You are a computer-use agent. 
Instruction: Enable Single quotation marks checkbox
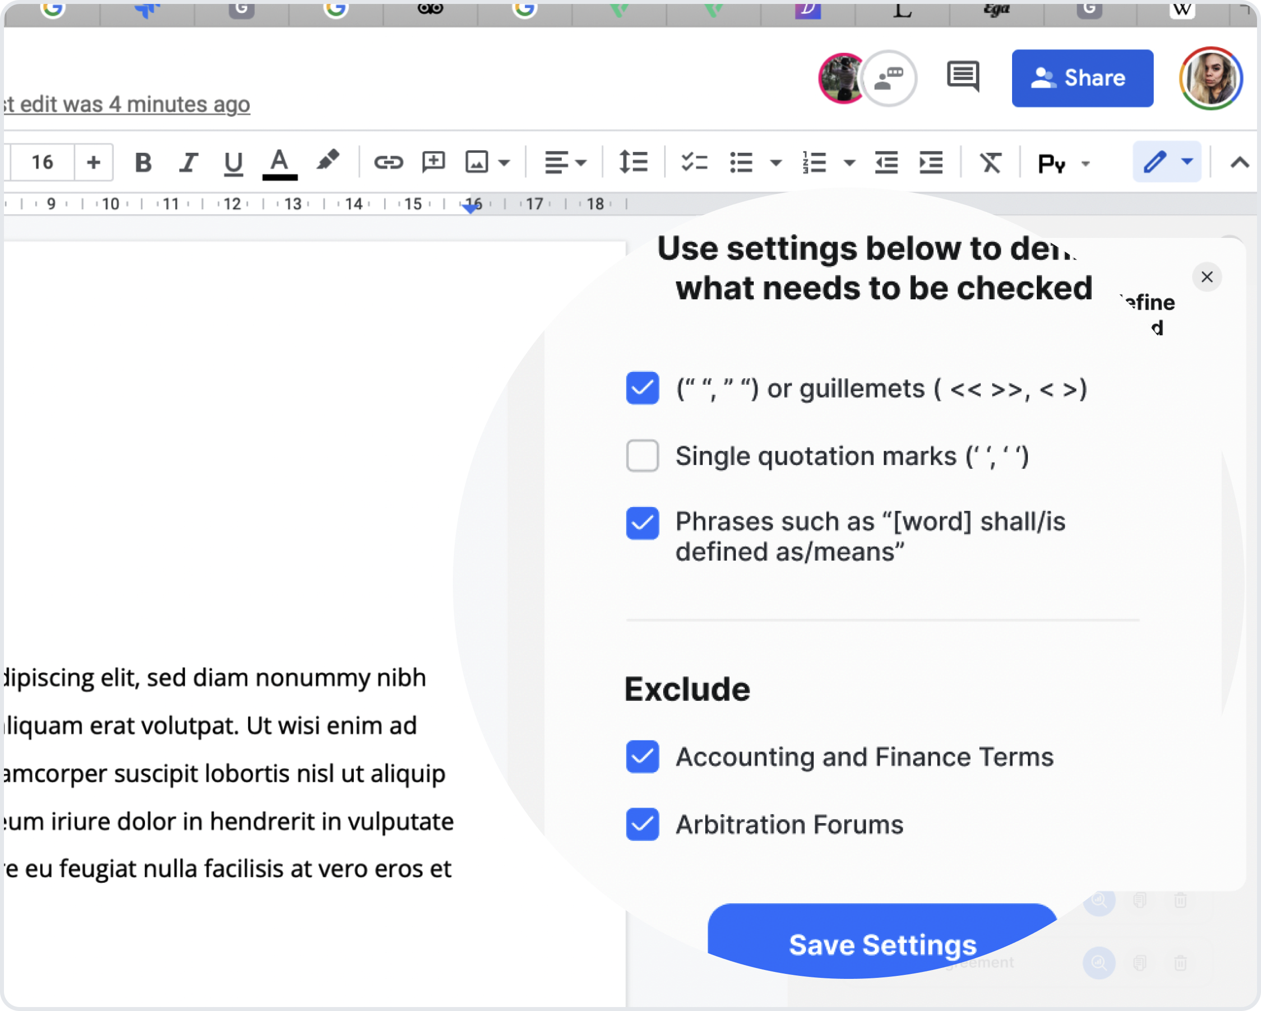coord(642,456)
